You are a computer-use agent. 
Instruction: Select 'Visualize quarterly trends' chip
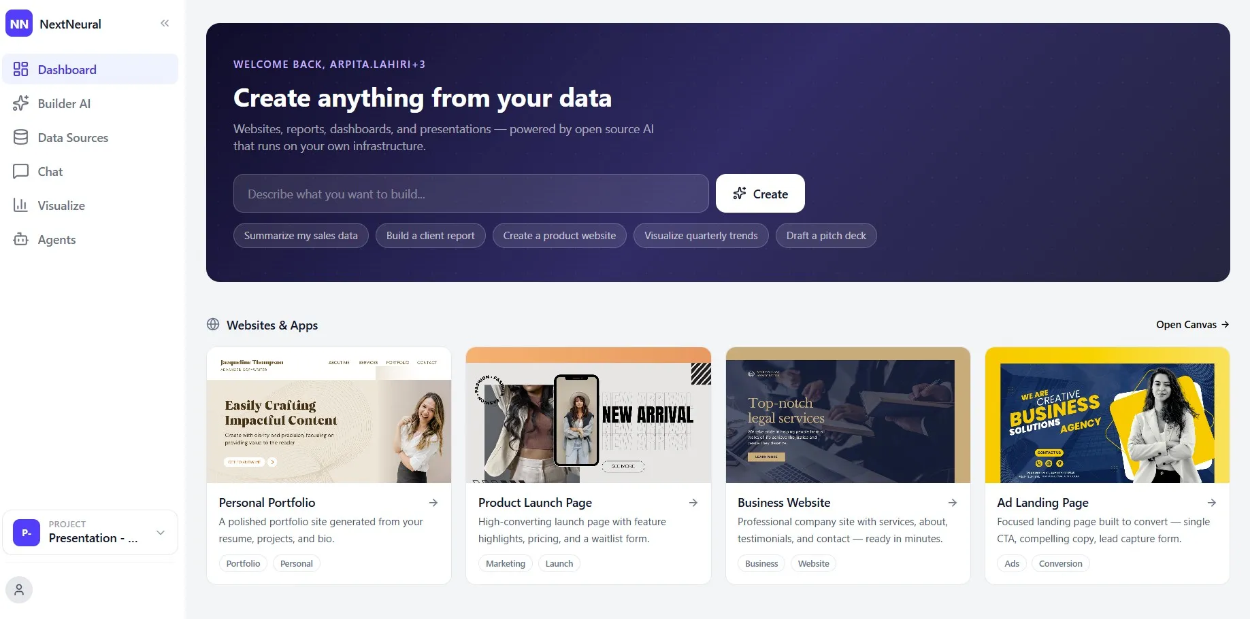coord(701,236)
